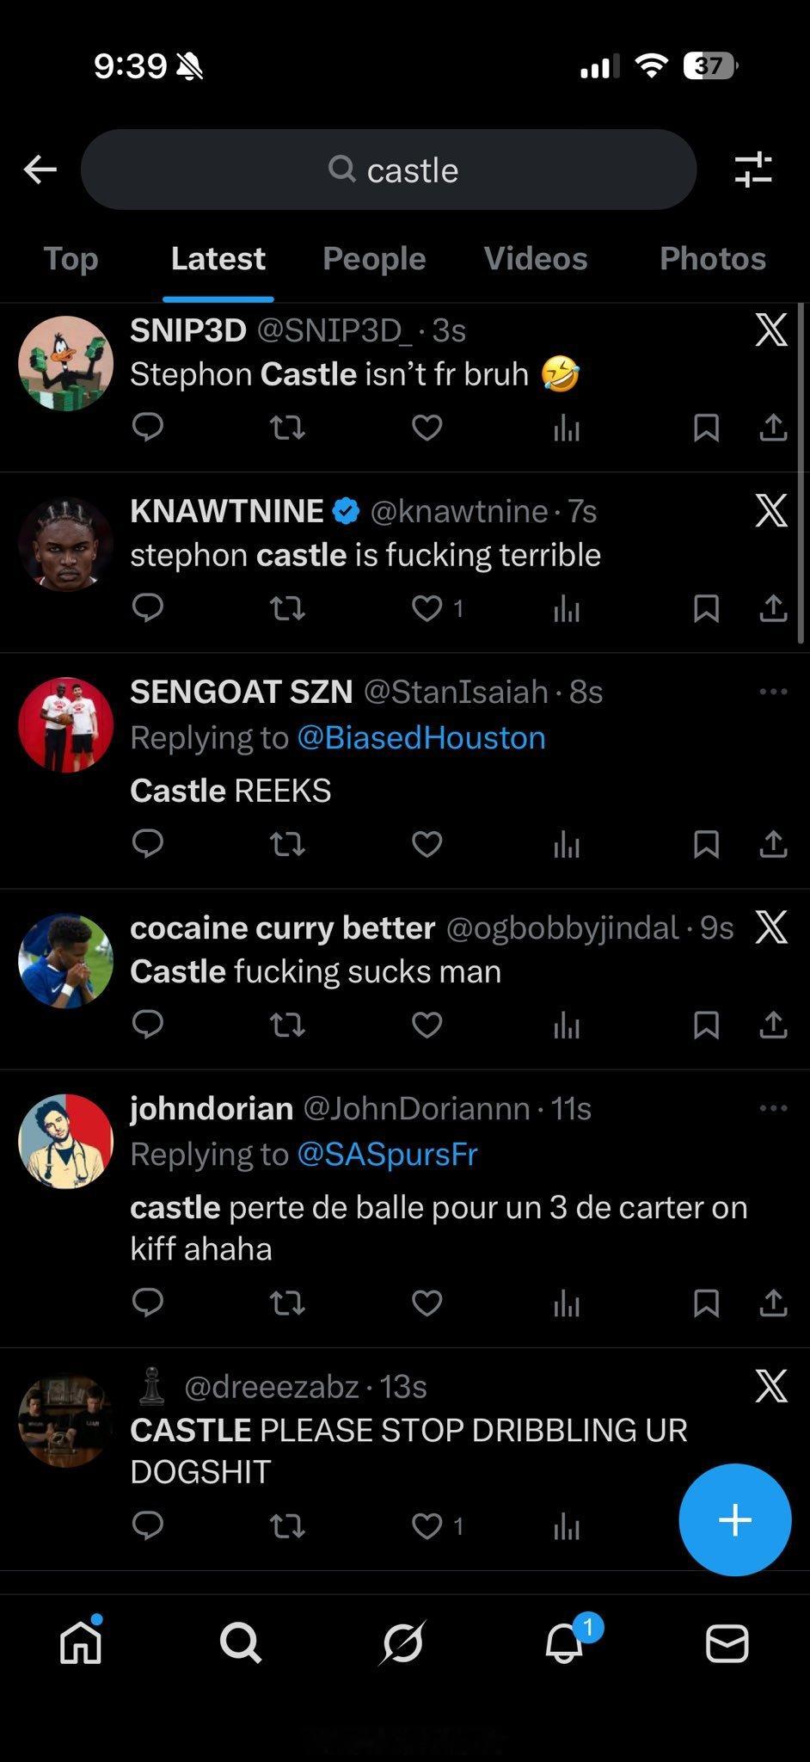Share the SENGOAT SZN tweet
Screen dimensions: 810x1762
[x=773, y=844]
